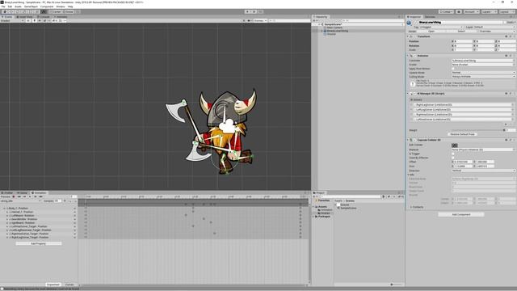Click Restore Default Pose button

point(462,134)
